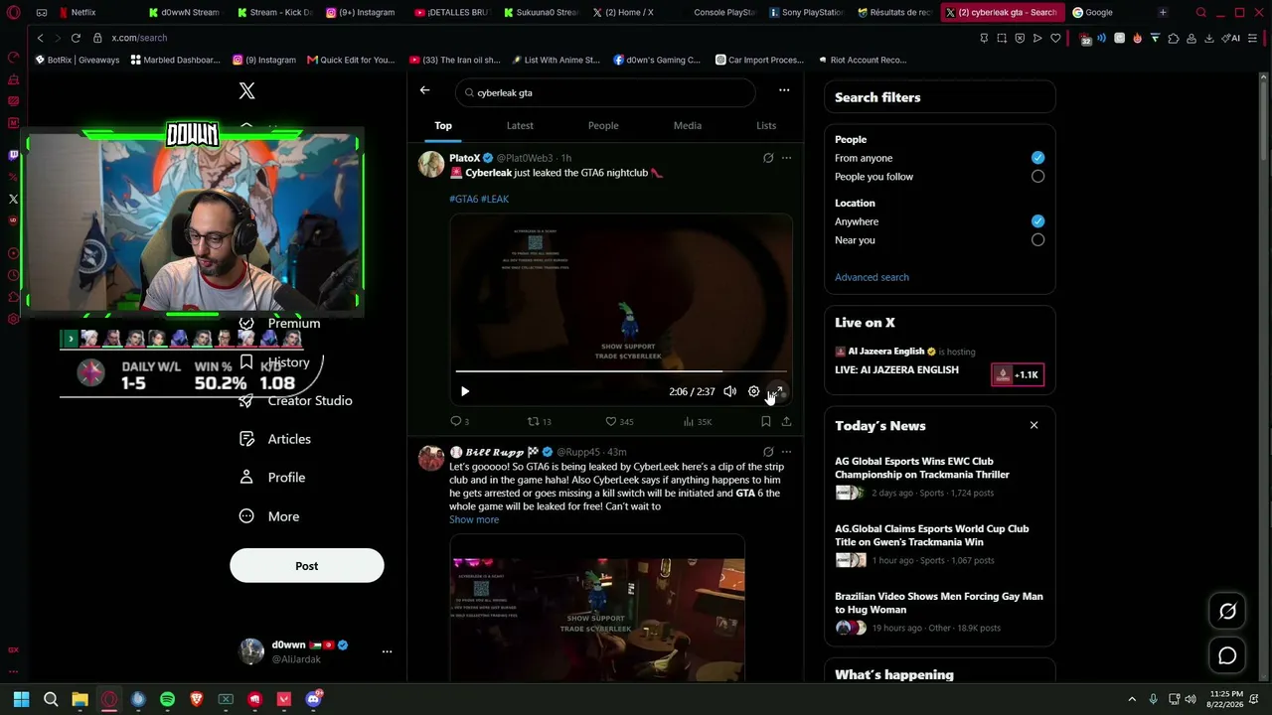Bookmark the PlatoX post
Image resolution: width=1272 pixels, height=715 pixels.
pyautogui.click(x=765, y=421)
